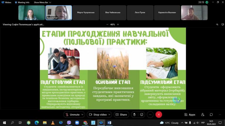This screenshot has height=126, width=225.
Task: Click the raise hand gesture icon
Action: pyautogui.click(x=134, y=115)
